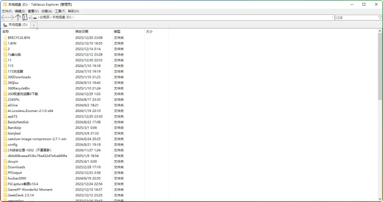Click the vertical scrollbar thumb
This screenshot has height=202, width=383.
click(380, 67)
